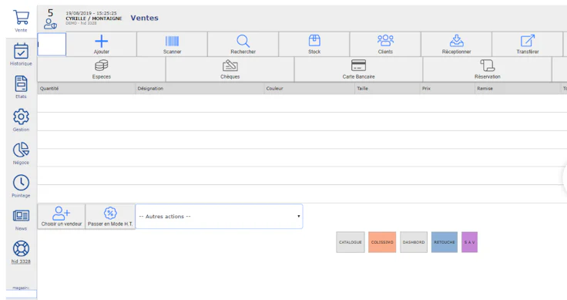The height and width of the screenshot is (300, 567).
Task: Click the hid 3328 link
Action: (x=21, y=261)
